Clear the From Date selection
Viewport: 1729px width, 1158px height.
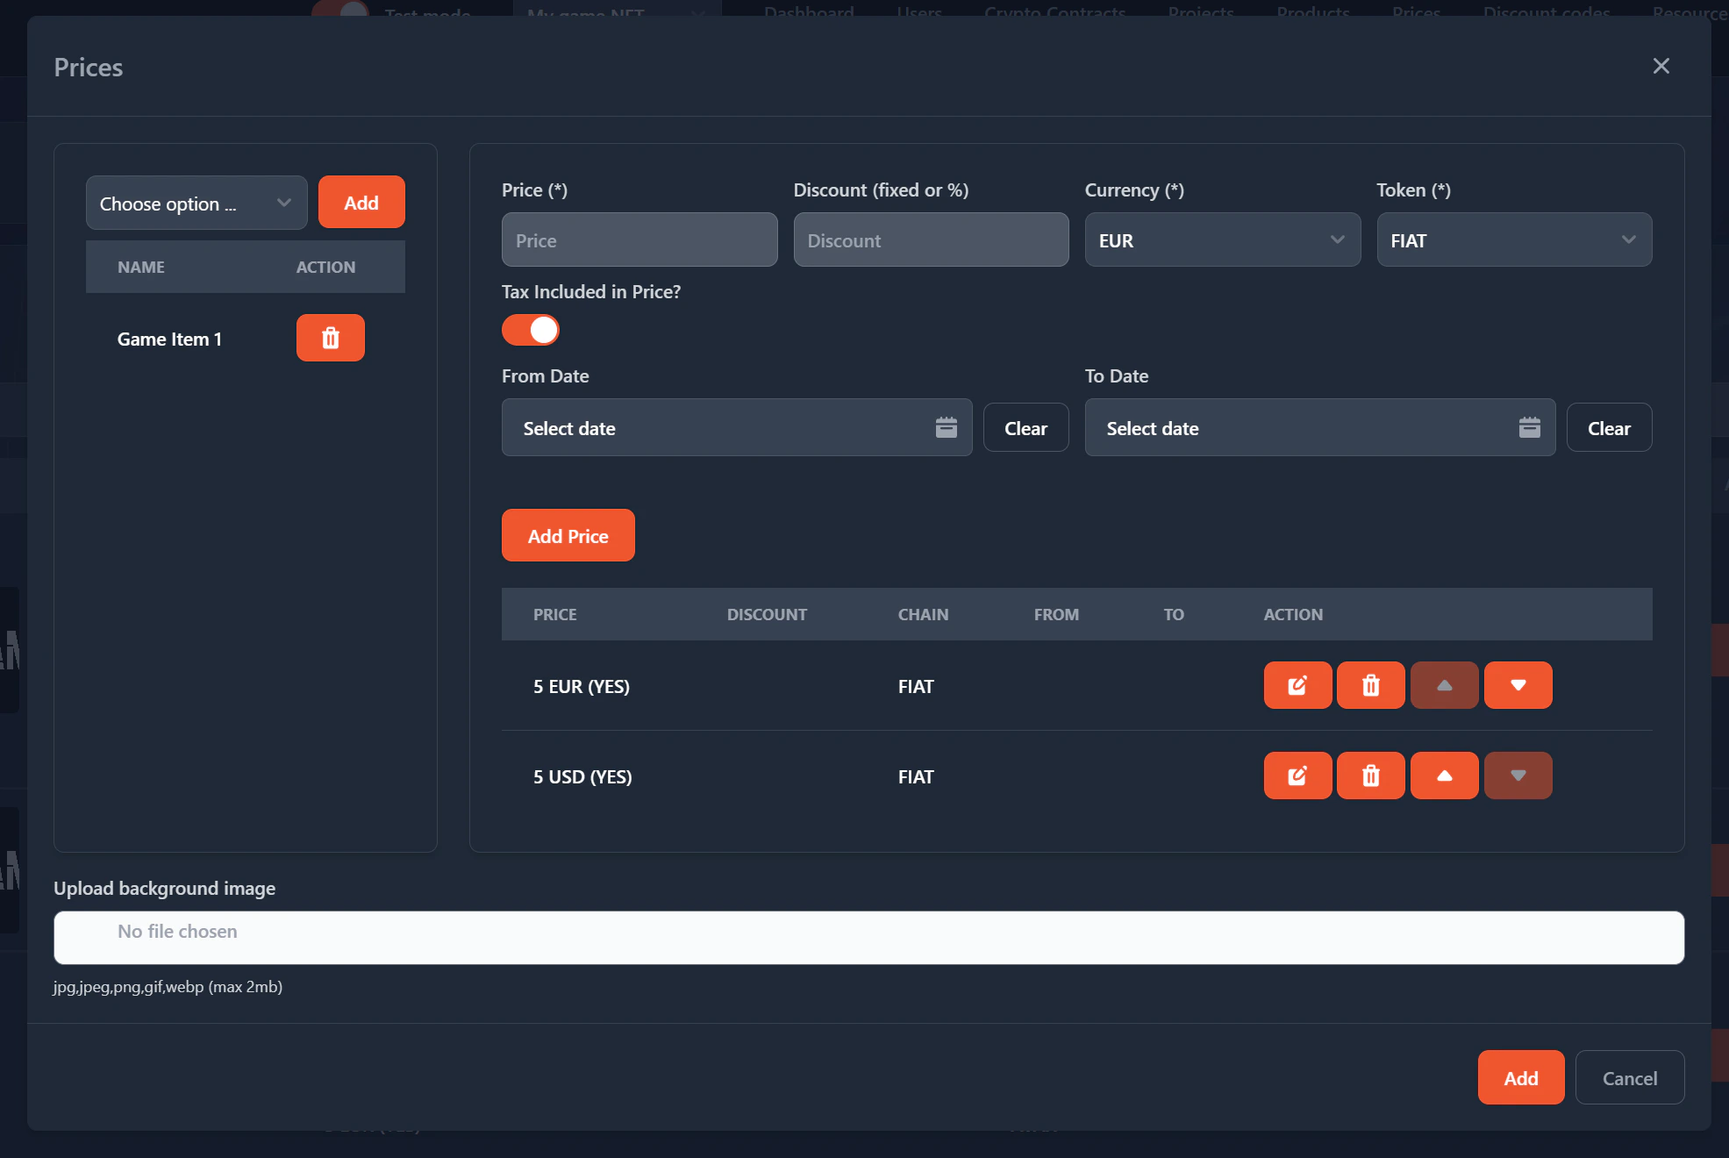coord(1025,427)
